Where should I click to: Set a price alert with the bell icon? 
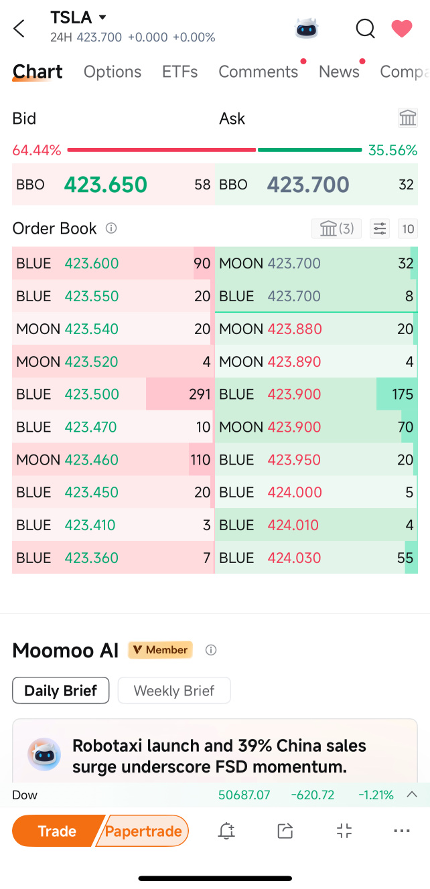[x=226, y=831]
